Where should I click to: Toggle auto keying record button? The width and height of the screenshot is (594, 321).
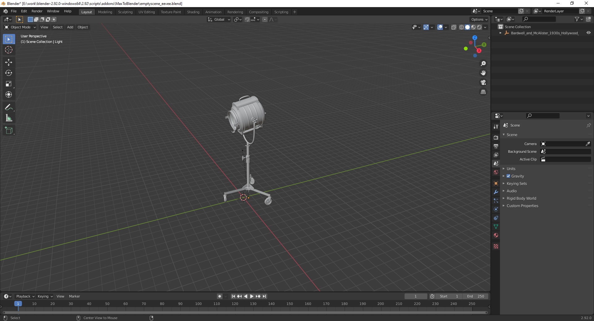pyautogui.click(x=220, y=296)
